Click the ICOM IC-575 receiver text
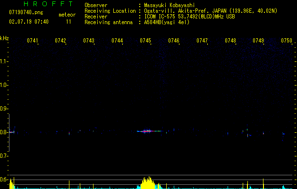 click(189, 17)
